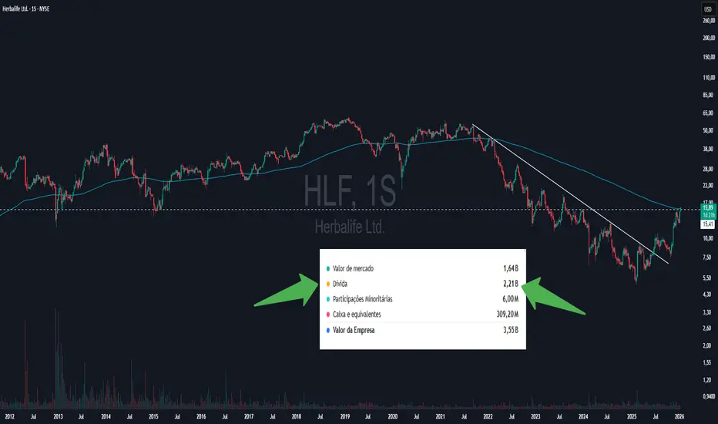Click the 50,00 price axis label
This screenshot has height=424, width=718.
click(709, 130)
